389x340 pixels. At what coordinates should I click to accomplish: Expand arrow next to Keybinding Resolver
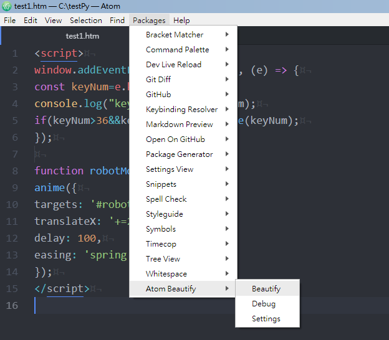[227, 109]
